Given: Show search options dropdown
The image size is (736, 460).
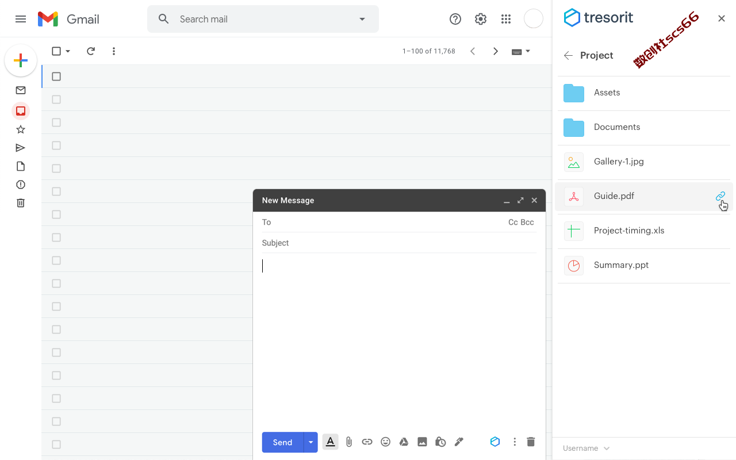Looking at the screenshot, I should [x=362, y=19].
